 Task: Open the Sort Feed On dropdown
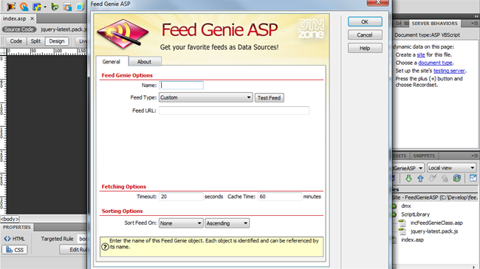coord(181,223)
